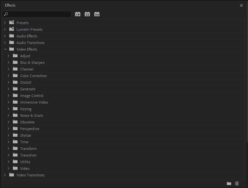
Task: Expand the Distort subfolder
Action: pos(8,82)
